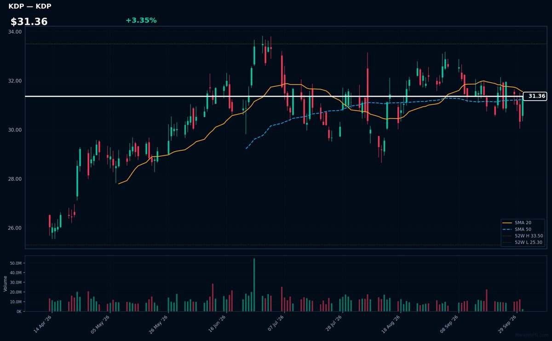Click the 32.00 price axis label
Screen dimensions: 552x341
click(15, 81)
